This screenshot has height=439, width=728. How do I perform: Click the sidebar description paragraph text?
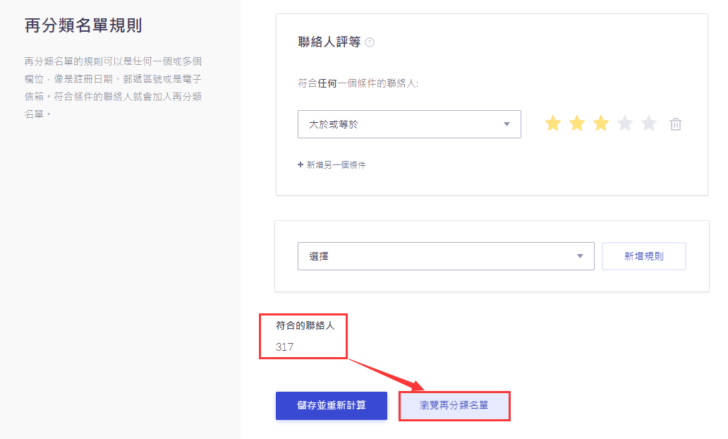[x=113, y=88]
